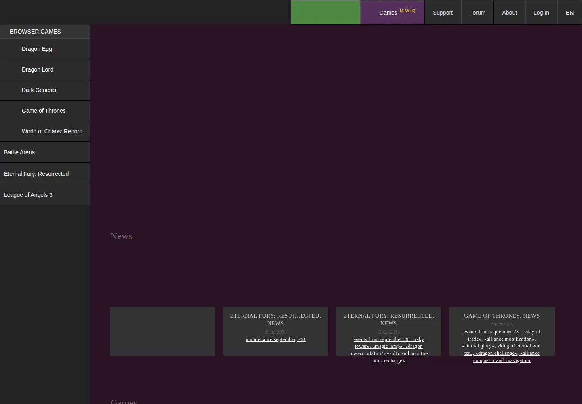Click the empty first news card

click(162, 331)
